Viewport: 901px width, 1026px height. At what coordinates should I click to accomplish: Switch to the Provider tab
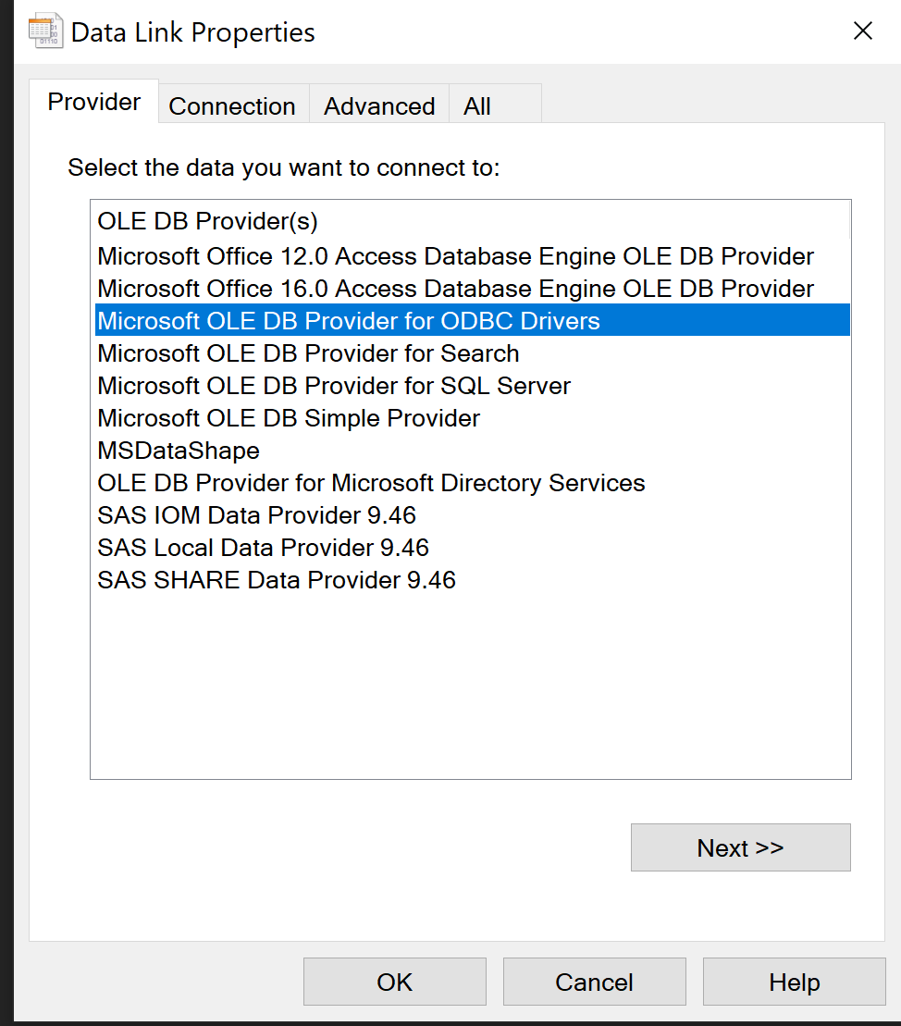click(94, 102)
